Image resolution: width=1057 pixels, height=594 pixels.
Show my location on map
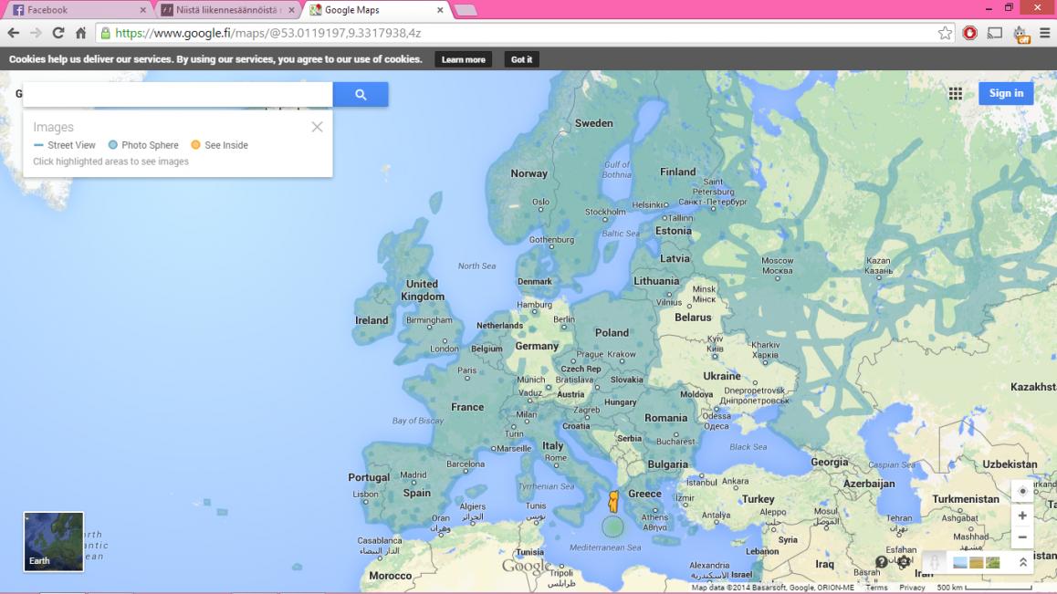point(1022,492)
